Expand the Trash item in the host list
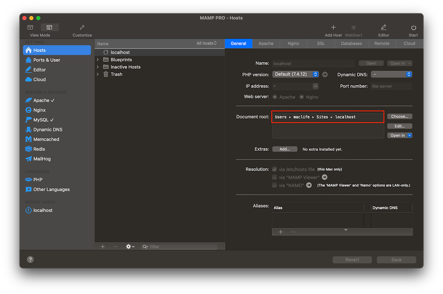The width and height of the screenshot is (443, 294). 97,74
